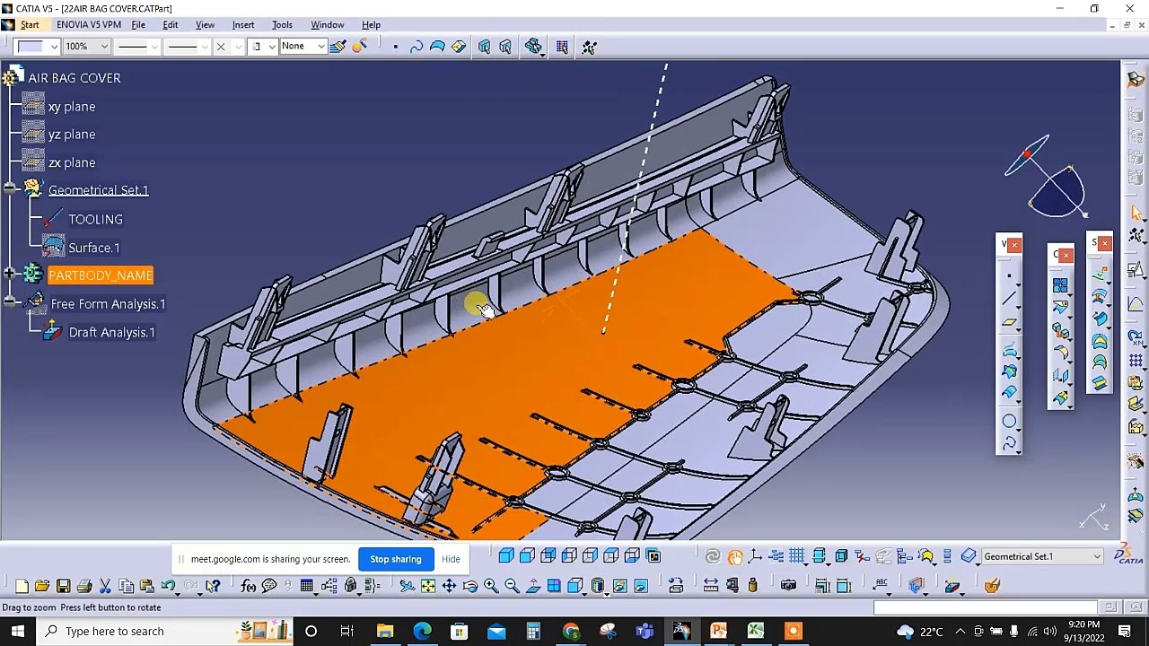Select TOOLING in the specification tree
This screenshot has width=1149, height=646.
point(95,219)
